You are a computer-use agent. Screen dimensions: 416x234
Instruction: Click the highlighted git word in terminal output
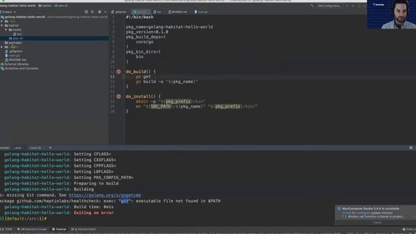coord(125,201)
